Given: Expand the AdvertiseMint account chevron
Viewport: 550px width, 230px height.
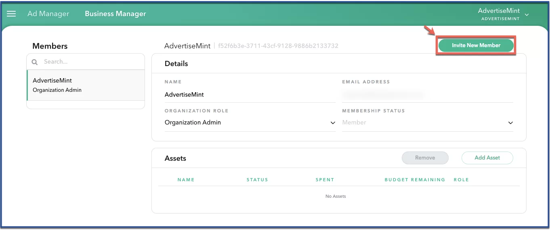Looking at the screenshot, I should 527,15.
